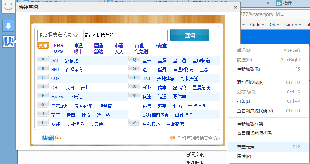310x164 pixels.
Task: Select the E邮宝 courier link
Action: tap(161, 46)
